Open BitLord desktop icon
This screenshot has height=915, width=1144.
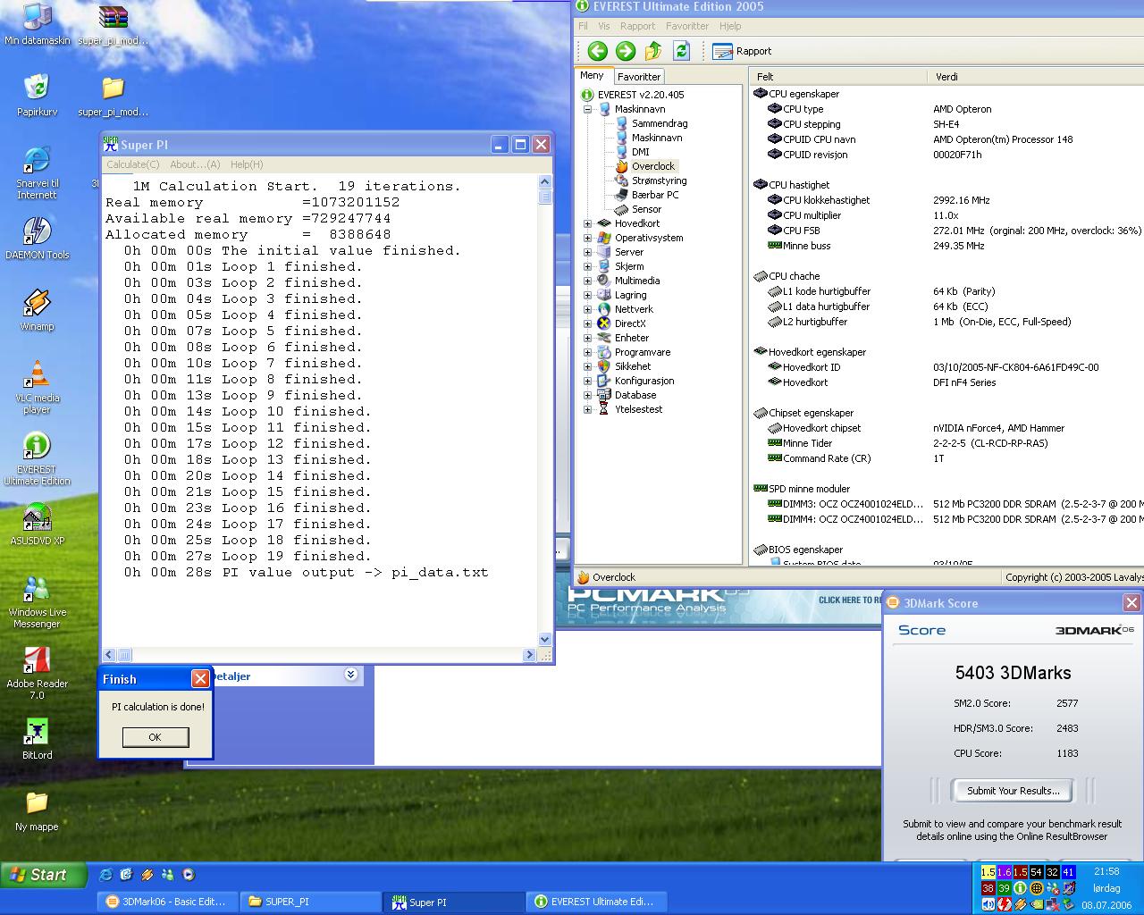coord(37,739)
